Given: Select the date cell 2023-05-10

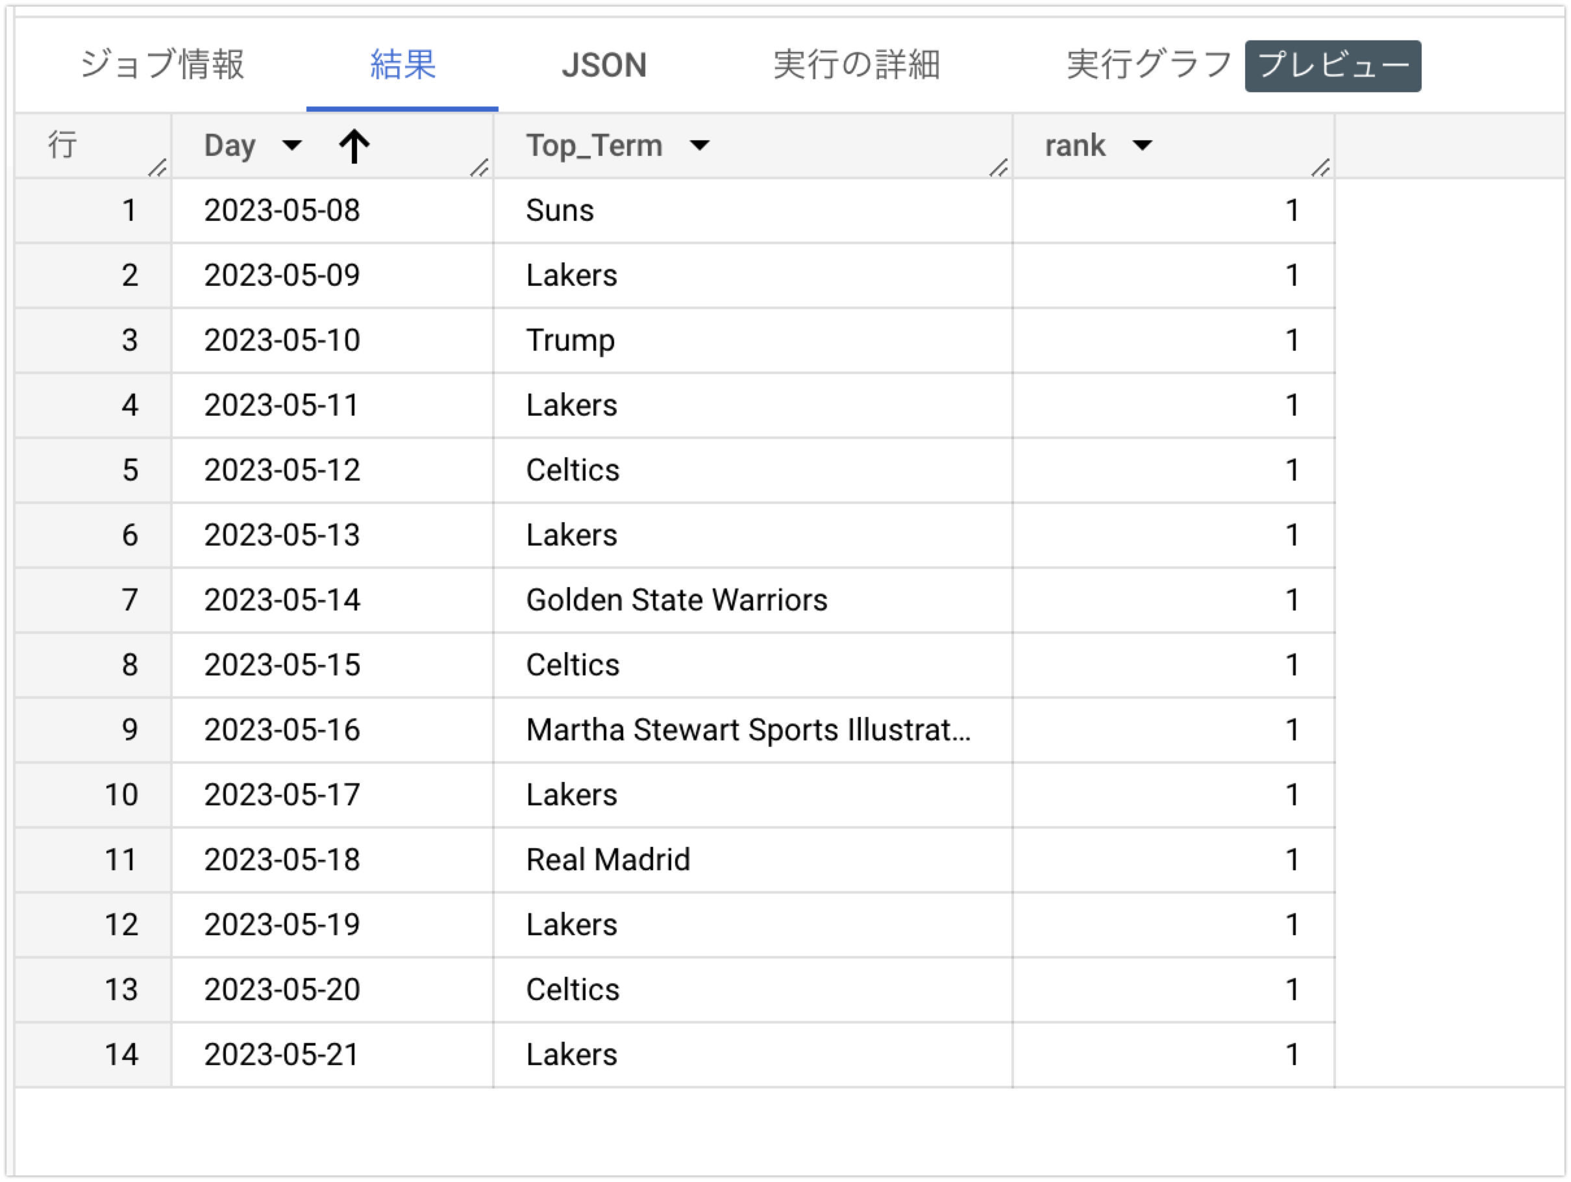Looking at the screenshot, I should (332, 340).
